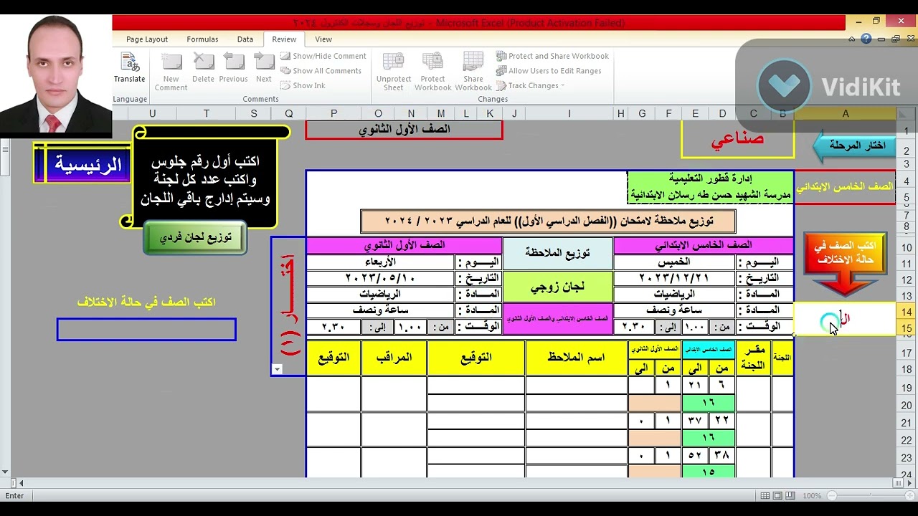Click the zoom in plus button
This screenshot has width=918, height=516.
coord(909,496)
